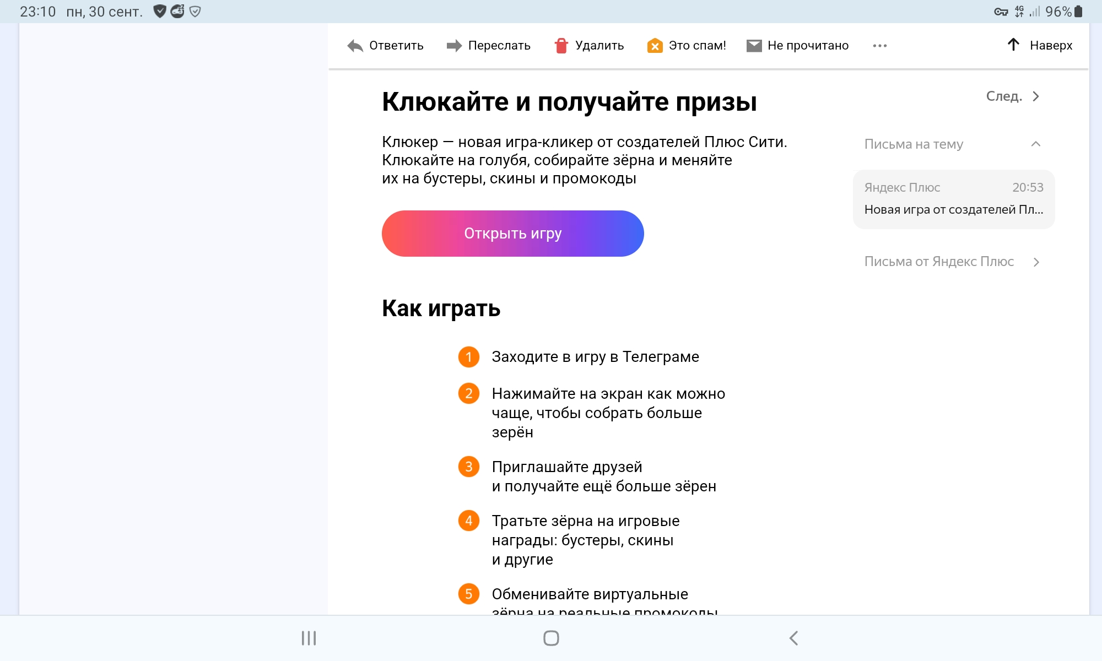This screenshot has width=1102, height=661.
Task: Click the Как играть heading
Action: pyautogui.click(x=441, y=308)
